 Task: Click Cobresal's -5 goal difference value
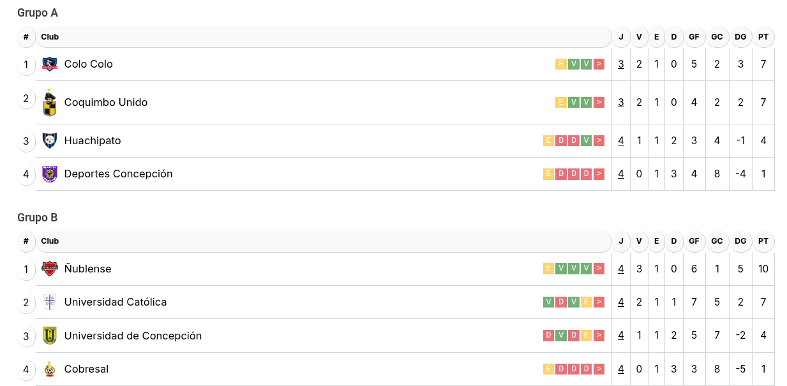pyautogui.click(x=740, y=369)
